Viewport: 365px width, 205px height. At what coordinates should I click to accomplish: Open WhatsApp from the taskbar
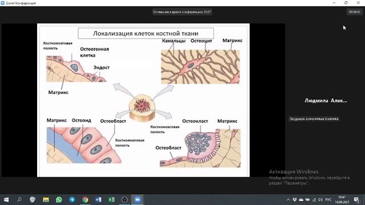(59, 200)
